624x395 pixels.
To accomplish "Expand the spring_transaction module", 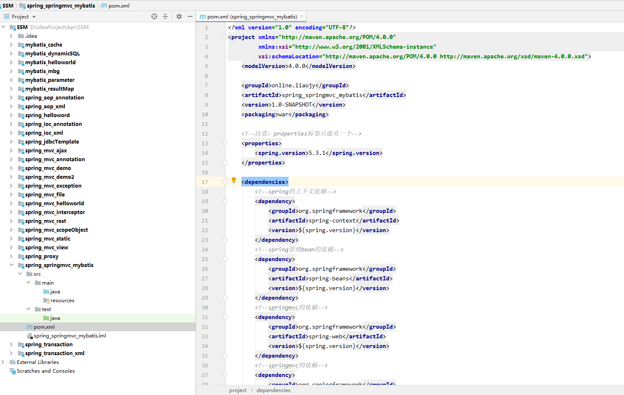I will point(11,344).
